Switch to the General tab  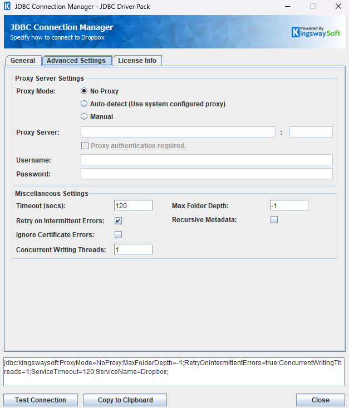point(23,61)
